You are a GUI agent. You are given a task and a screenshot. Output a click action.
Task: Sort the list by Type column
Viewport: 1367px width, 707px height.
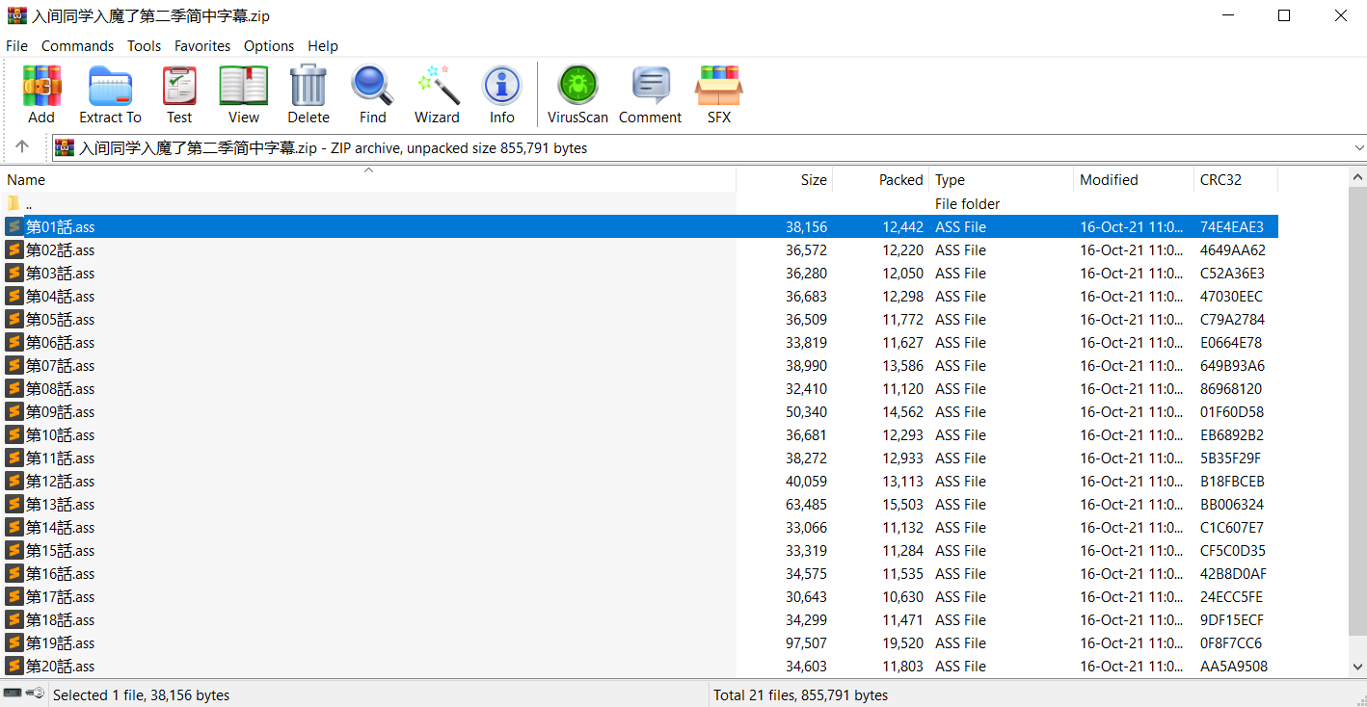point(1002,180)
